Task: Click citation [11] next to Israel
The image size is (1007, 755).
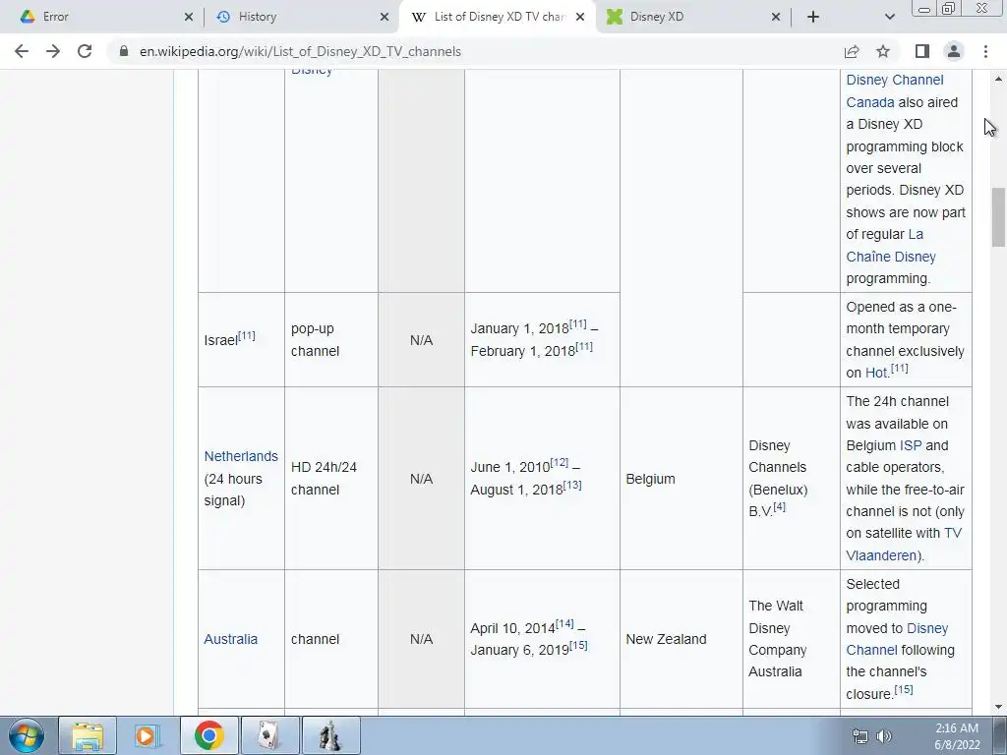Action: (x=247, y=335)
